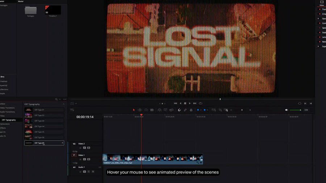Click the DIM audio button
Screen dimensions: 326x183
tap(306, 110)
